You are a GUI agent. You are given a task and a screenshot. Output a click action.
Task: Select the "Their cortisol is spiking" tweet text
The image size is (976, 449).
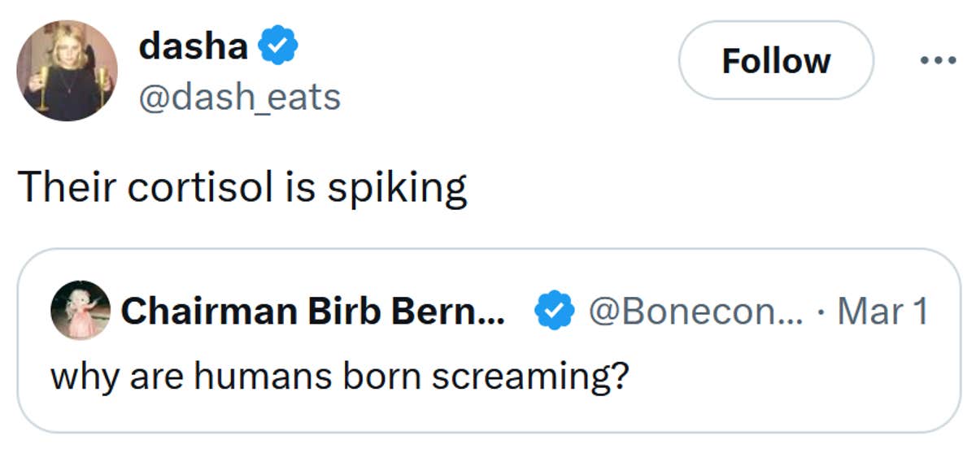[242, 189]
